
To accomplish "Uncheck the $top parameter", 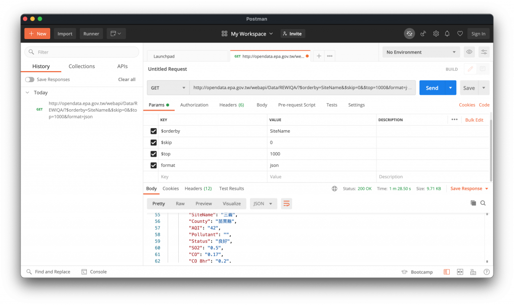I will click(x=154, y=154).
